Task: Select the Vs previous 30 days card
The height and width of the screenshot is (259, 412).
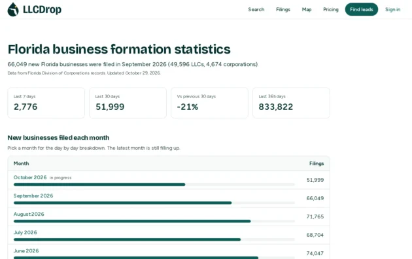Action: click(x=210, y=103)
